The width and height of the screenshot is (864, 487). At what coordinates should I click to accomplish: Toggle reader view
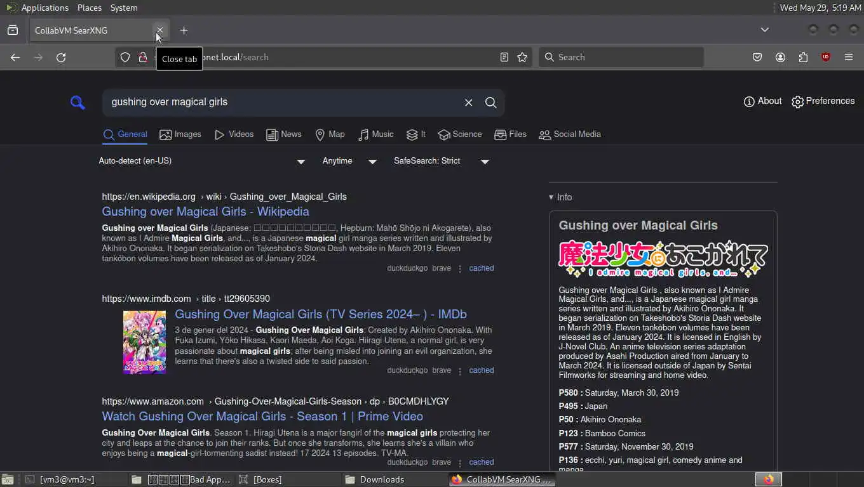pyautogui.click(x=504, y=57)
